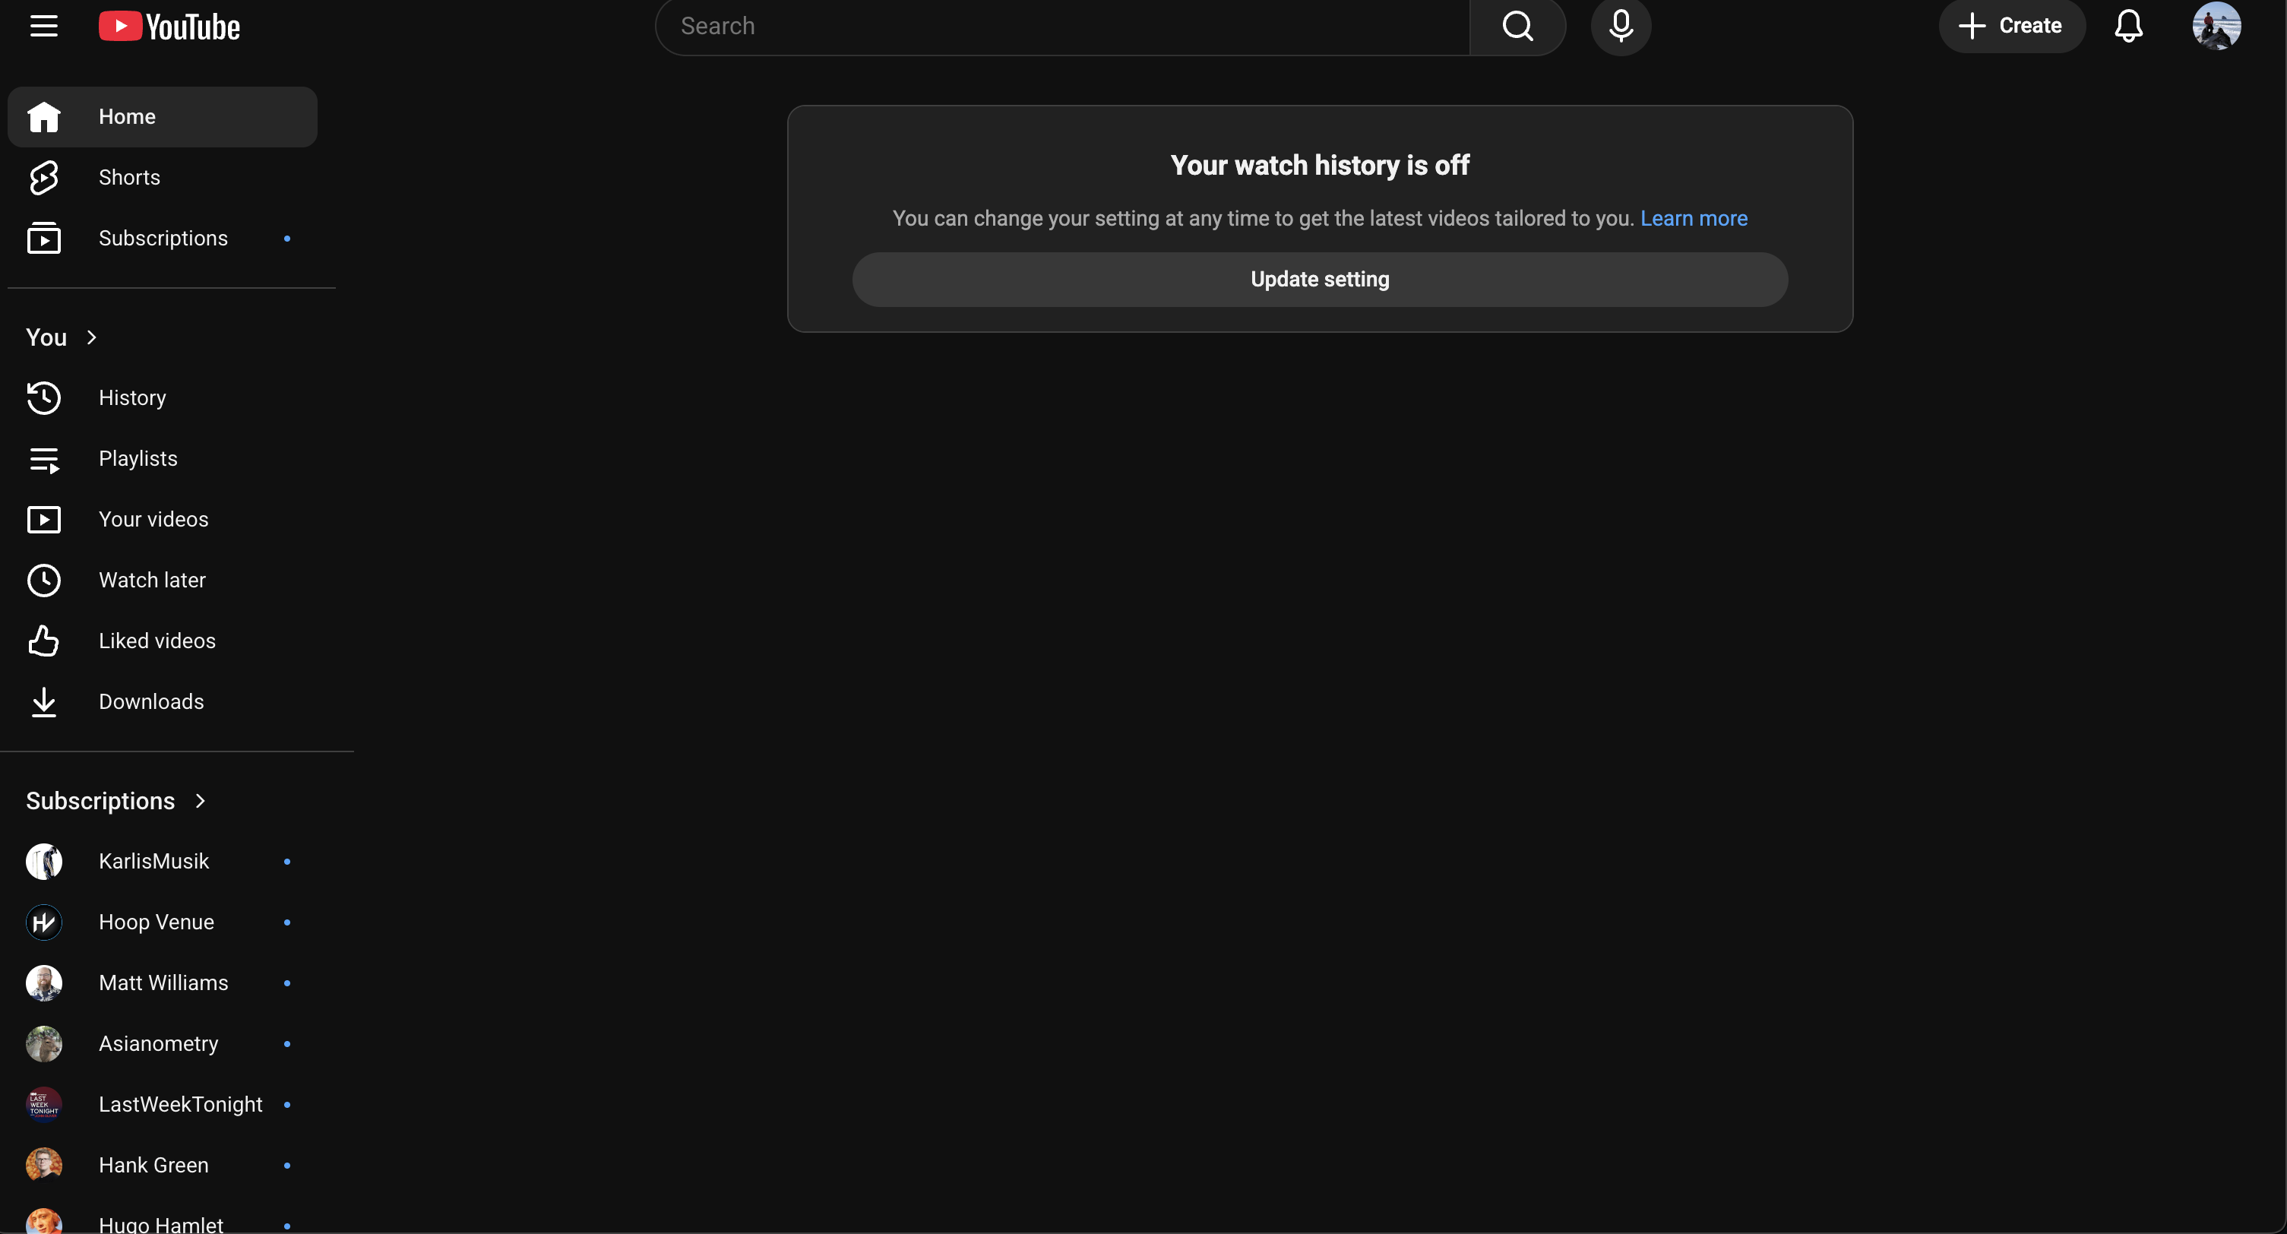2287x1234 pixels.
Task: Click the Update setting button
Action: pyautogui.click(x=1319, y=280)
